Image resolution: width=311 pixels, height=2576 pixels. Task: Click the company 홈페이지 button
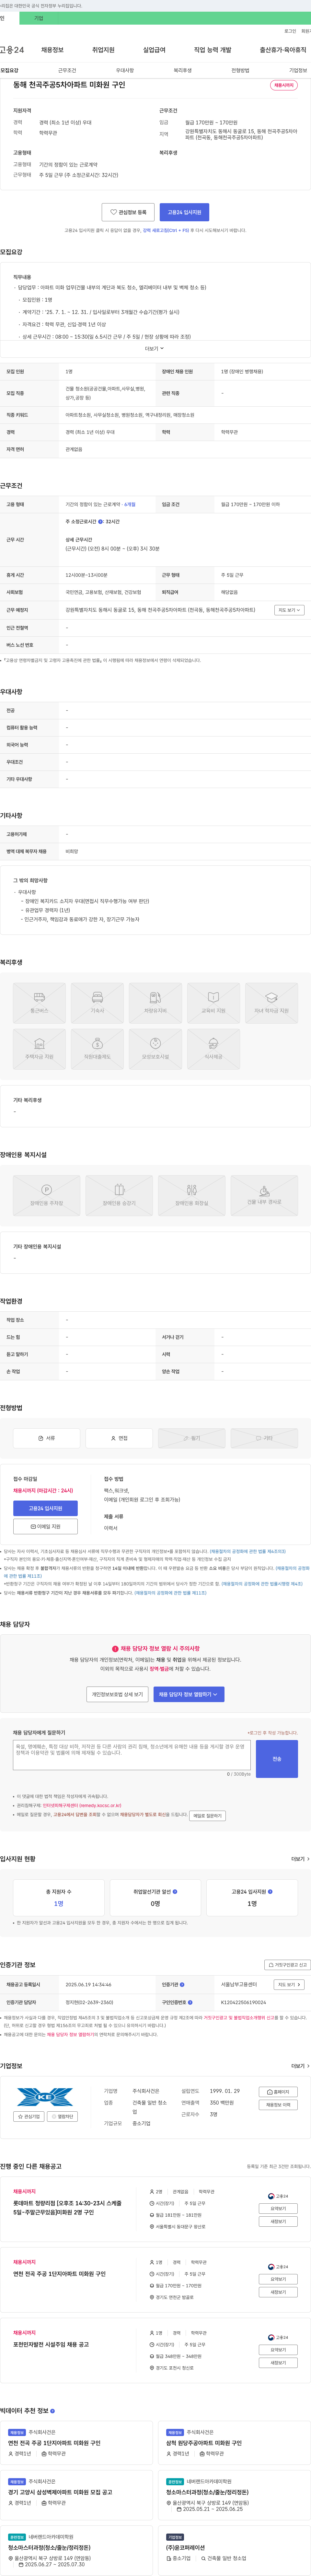pos(278,2092)
